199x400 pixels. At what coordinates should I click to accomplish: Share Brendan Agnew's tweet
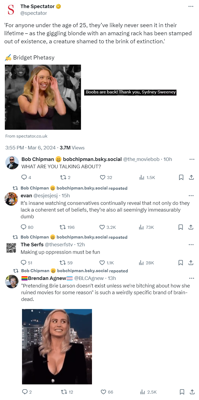(x=192, y=392)
